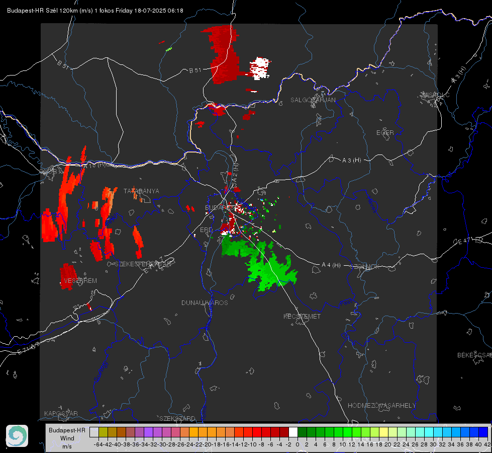
Task: Select the white swatch in the wind legend
Action: pyautogui.click(x=293, y=432)
